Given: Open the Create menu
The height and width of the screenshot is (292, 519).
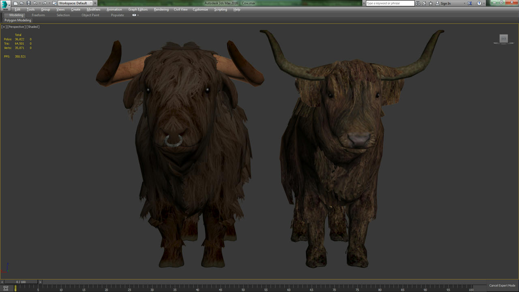Looking at the screenshot, I should [76, 9].
